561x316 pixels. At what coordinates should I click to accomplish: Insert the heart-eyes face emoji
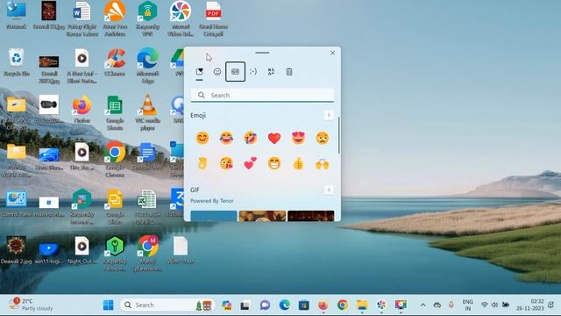point(298,138)
